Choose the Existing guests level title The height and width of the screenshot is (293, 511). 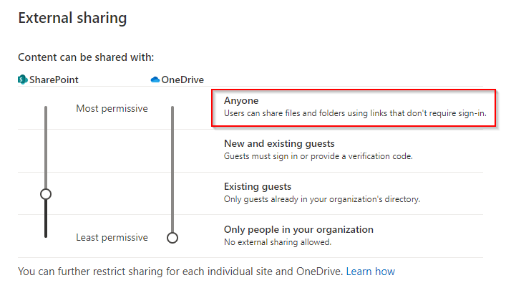pos(258,186)
